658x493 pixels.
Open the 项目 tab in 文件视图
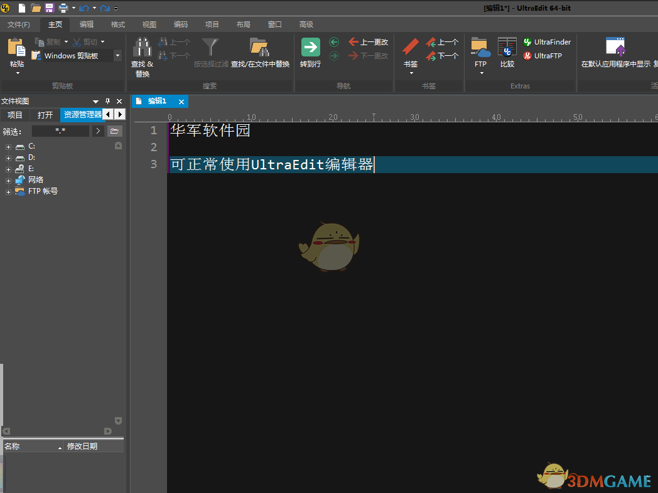(15, 115)
